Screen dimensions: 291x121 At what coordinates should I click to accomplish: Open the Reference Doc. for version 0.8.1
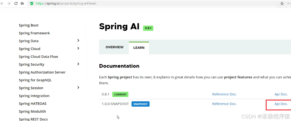(x=224, y=94)
